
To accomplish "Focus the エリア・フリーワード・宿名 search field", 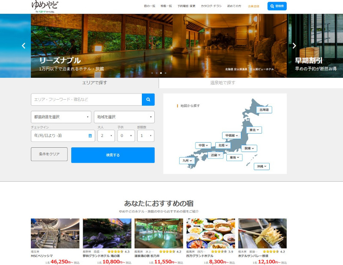I will pyautogui.click(x=87, y=100).
